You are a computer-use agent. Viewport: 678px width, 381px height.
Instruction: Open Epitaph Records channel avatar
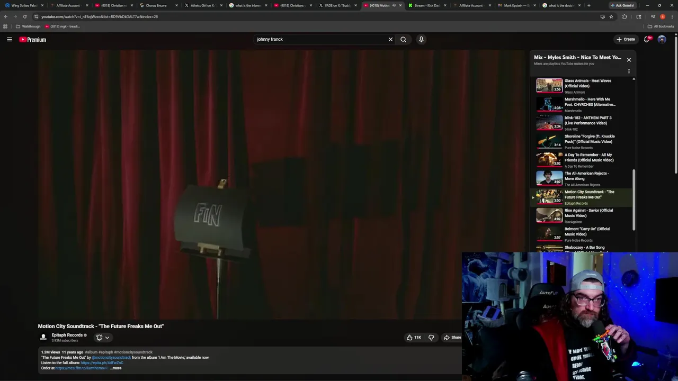coord(43,337)
